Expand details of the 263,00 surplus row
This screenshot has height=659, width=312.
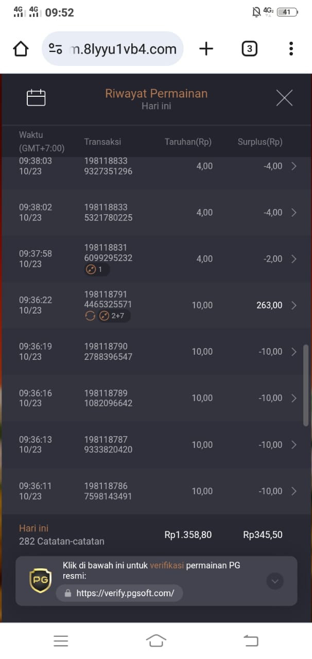point(294,305)
